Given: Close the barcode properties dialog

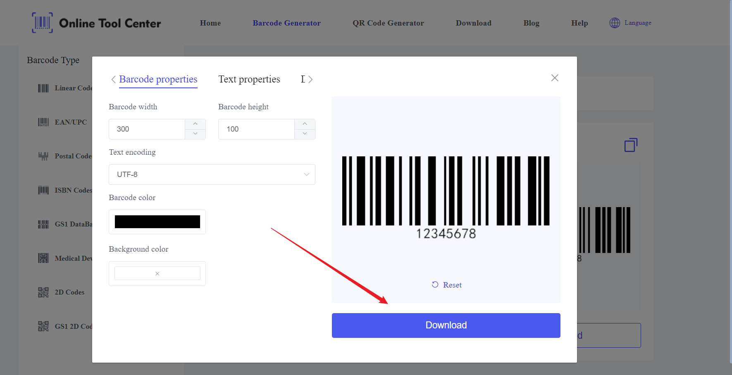Looking at the screenshot, I should coord(555,78).
